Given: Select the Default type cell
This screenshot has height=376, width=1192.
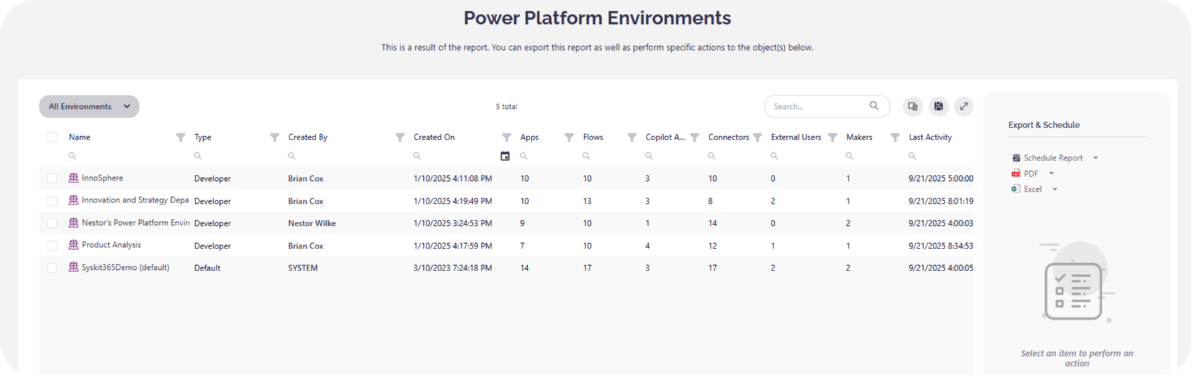Looking at the screenshot, I should (207, 268).
